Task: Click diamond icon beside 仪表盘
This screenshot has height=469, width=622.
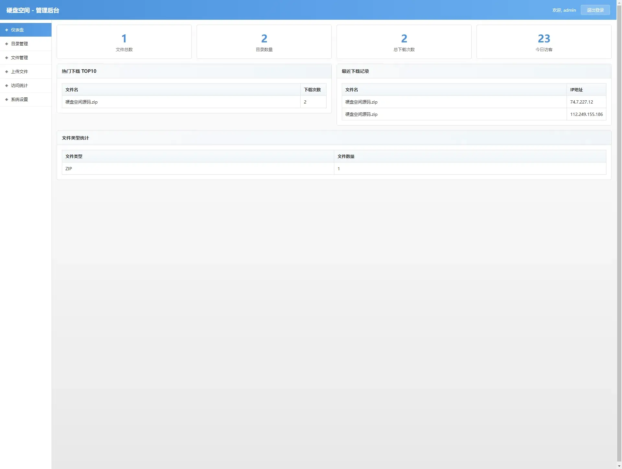Action: (x=6, y=30)
